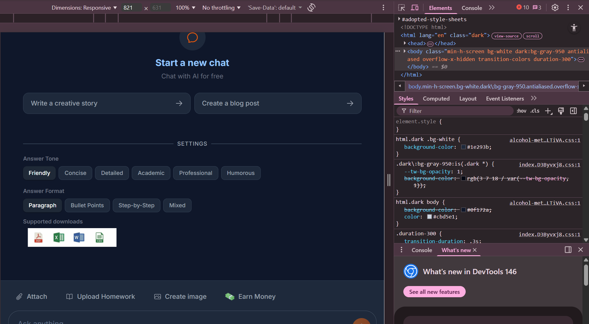Click the Attach paperclip option
This screenshot has width=589, height=324.
point(31,297)
